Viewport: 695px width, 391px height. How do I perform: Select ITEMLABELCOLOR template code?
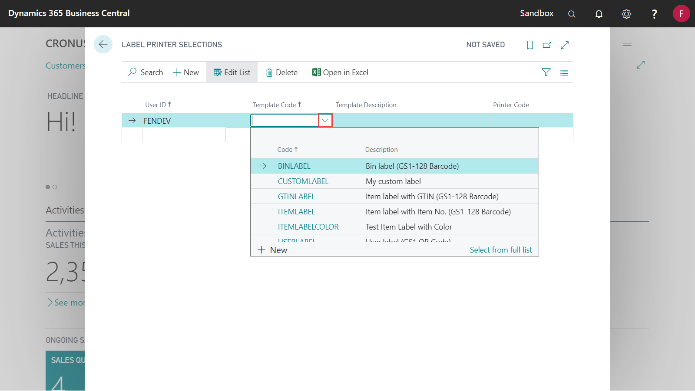click(308, 227)
